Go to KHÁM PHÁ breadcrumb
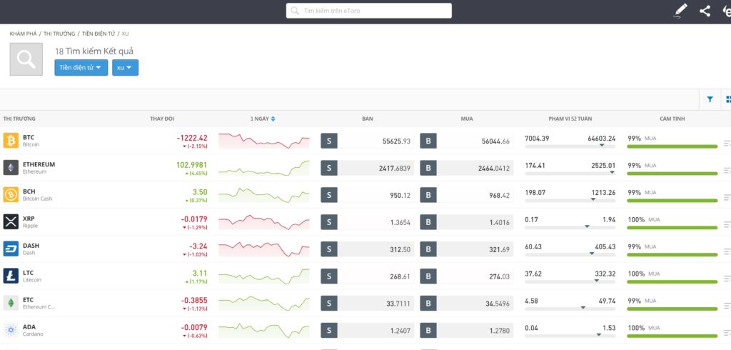Screen dimensions: 731x350 coord(23,34)
